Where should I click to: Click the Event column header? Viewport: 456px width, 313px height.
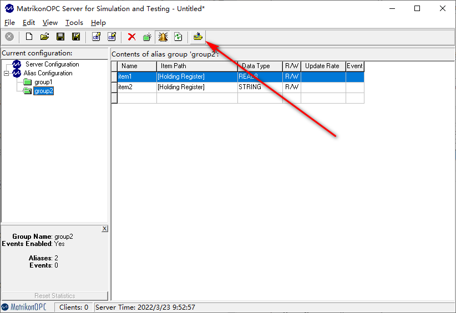point(355,66)
